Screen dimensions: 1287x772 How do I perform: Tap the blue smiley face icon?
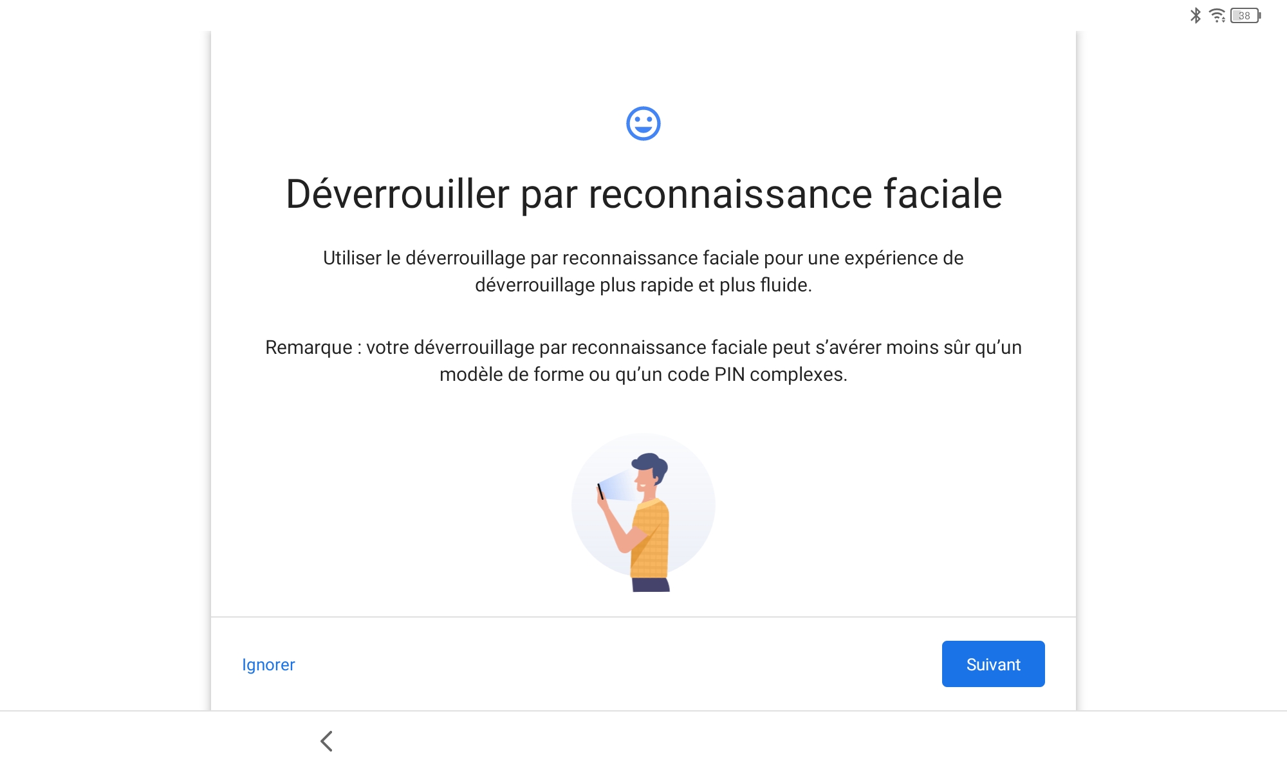[x=643, y=124]
